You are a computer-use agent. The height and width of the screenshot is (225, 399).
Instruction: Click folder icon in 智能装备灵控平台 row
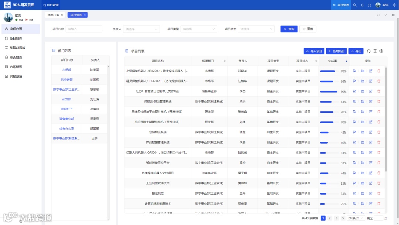(363, 162)
